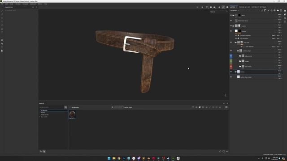Clear the Assets search field

pos(193,107)
